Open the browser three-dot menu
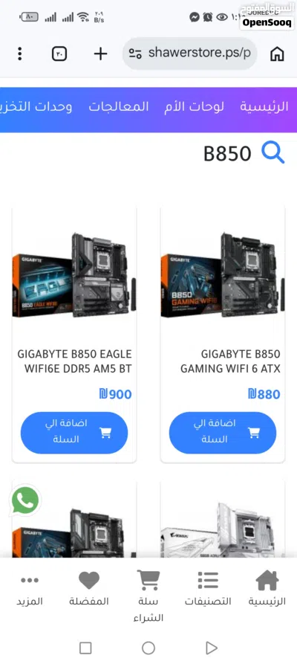297x664 pixels. [19, 54]
